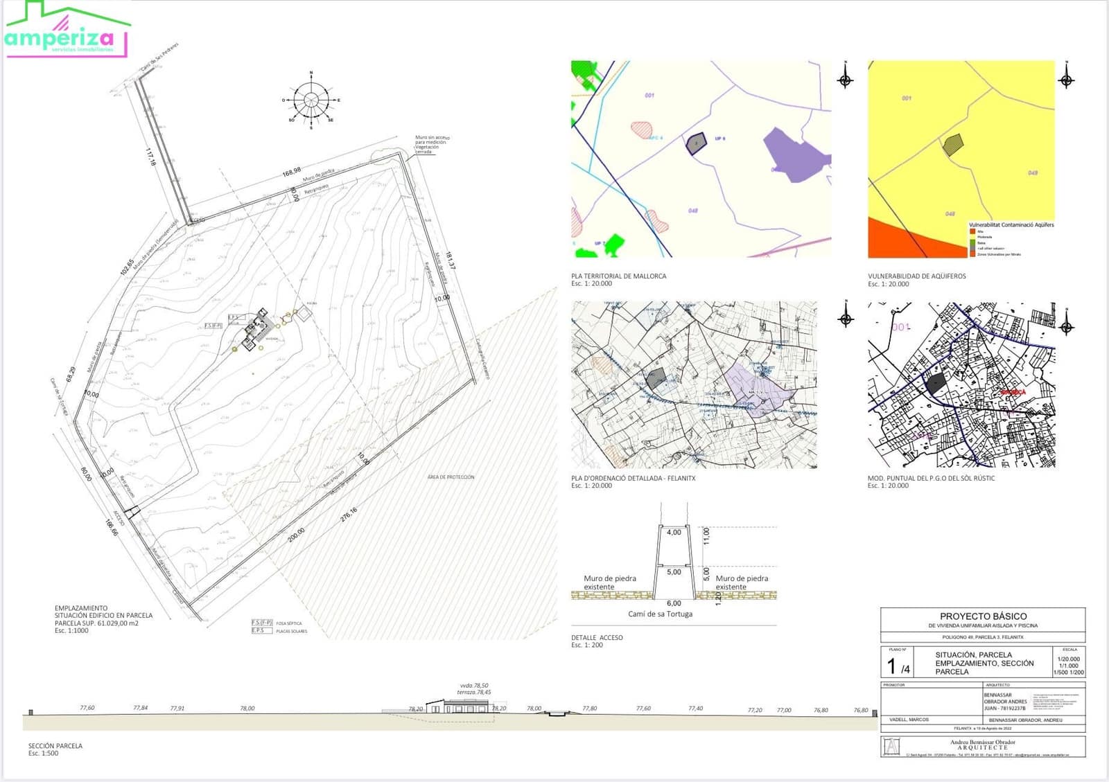
Task: Select the architect name BENNASSAR OBRADOR, ANDREU
Action: 1025,720
